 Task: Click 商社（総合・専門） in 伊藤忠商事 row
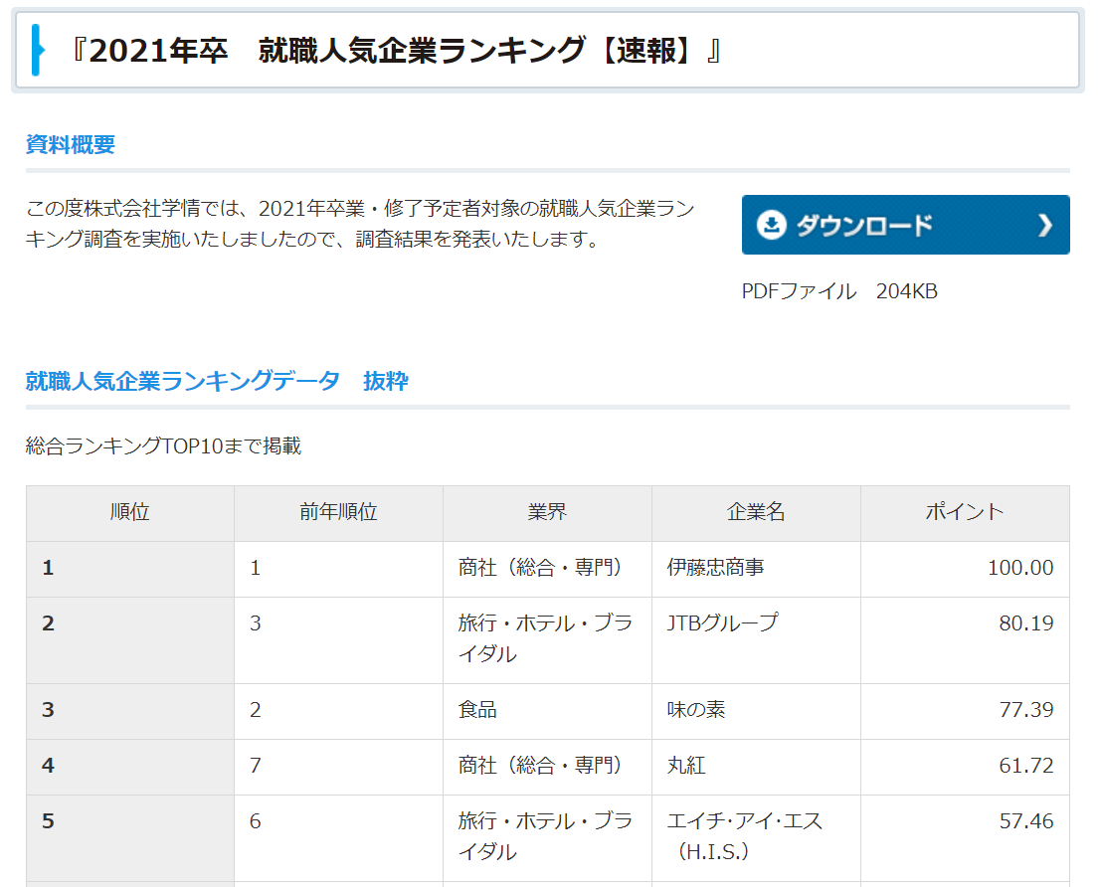547,570
